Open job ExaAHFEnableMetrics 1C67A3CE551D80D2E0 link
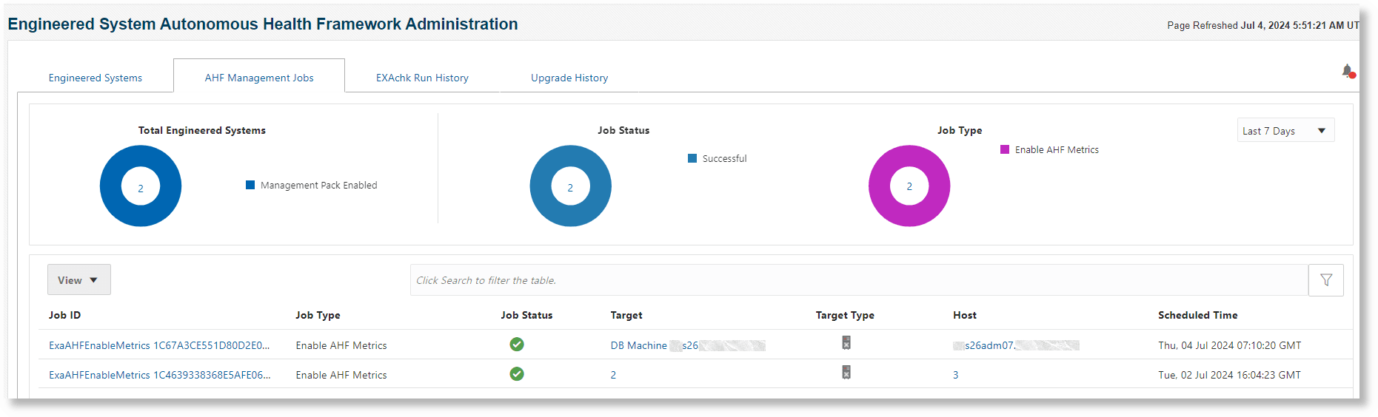1378x417 pixels. pos(159,345)
